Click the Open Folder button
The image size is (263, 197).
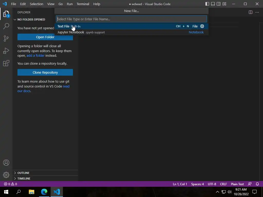pyautogui.click(x=45, y=37)
